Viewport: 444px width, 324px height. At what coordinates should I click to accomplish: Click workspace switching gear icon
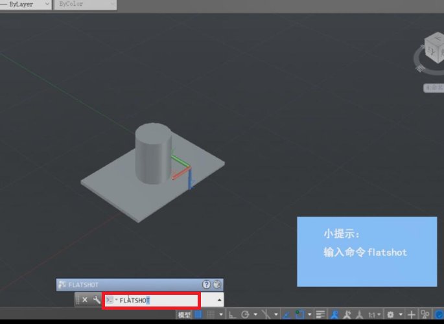(x=390, y=315)
